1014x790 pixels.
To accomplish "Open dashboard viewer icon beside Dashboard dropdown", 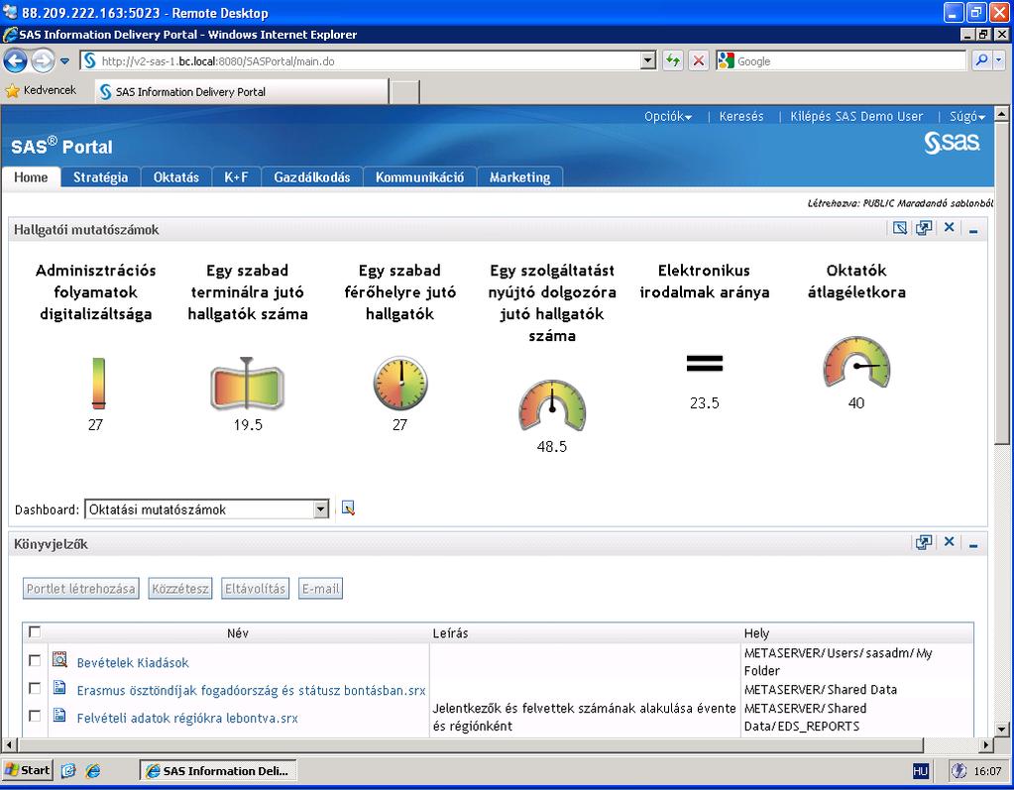I will [348, 508].
